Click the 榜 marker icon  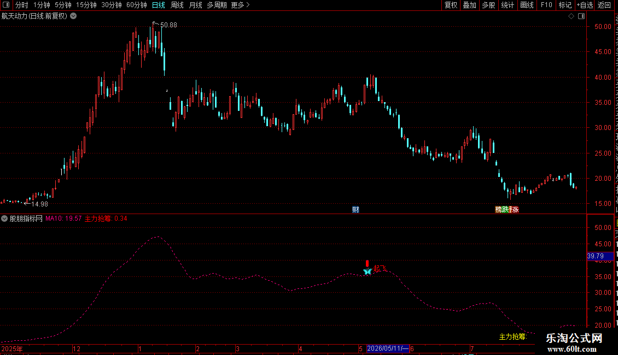[498, 209]
